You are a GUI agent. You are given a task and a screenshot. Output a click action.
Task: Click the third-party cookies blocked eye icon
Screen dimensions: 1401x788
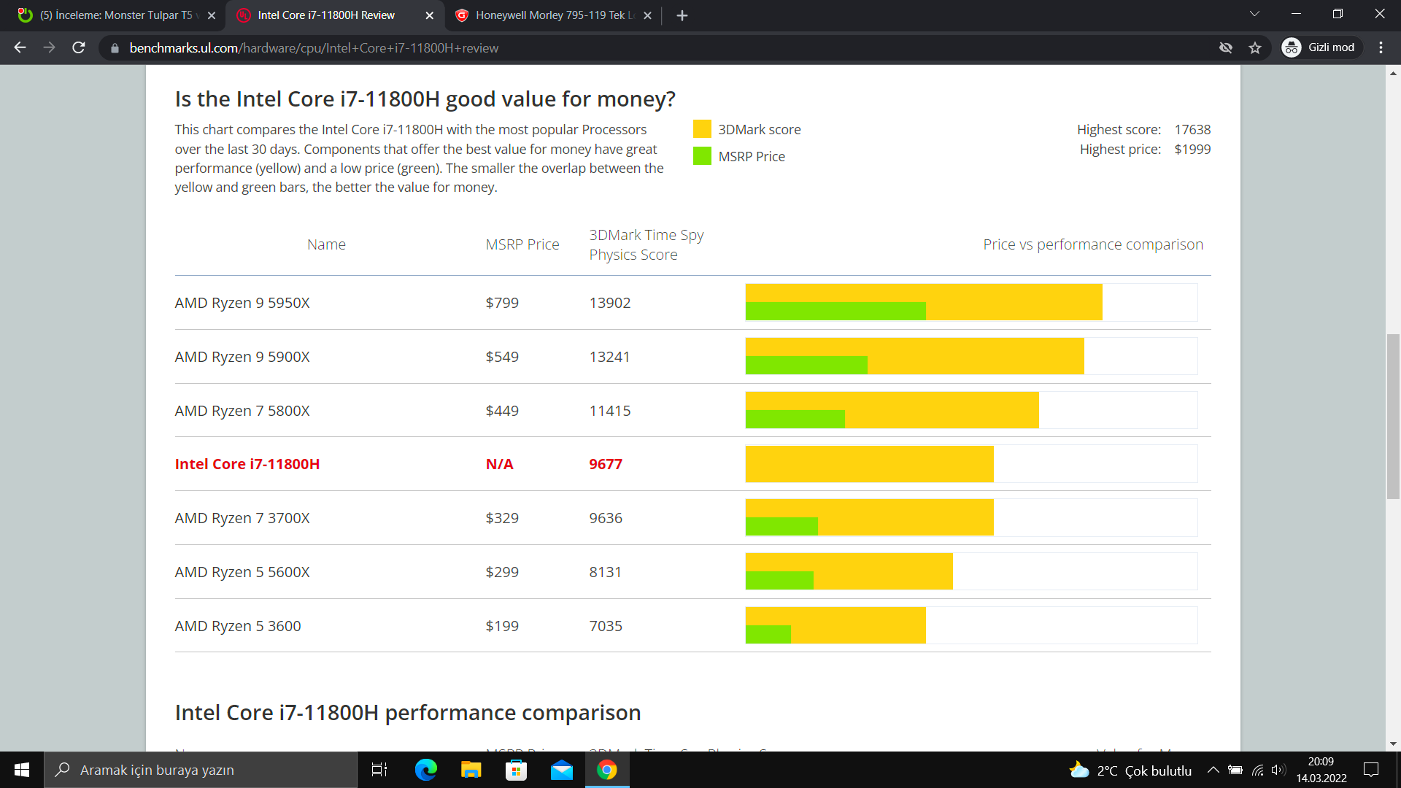coord(1226,47)
